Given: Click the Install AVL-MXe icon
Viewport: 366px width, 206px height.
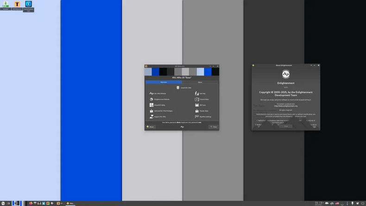Looking at the screenshot, I should [x=178, y=87].
